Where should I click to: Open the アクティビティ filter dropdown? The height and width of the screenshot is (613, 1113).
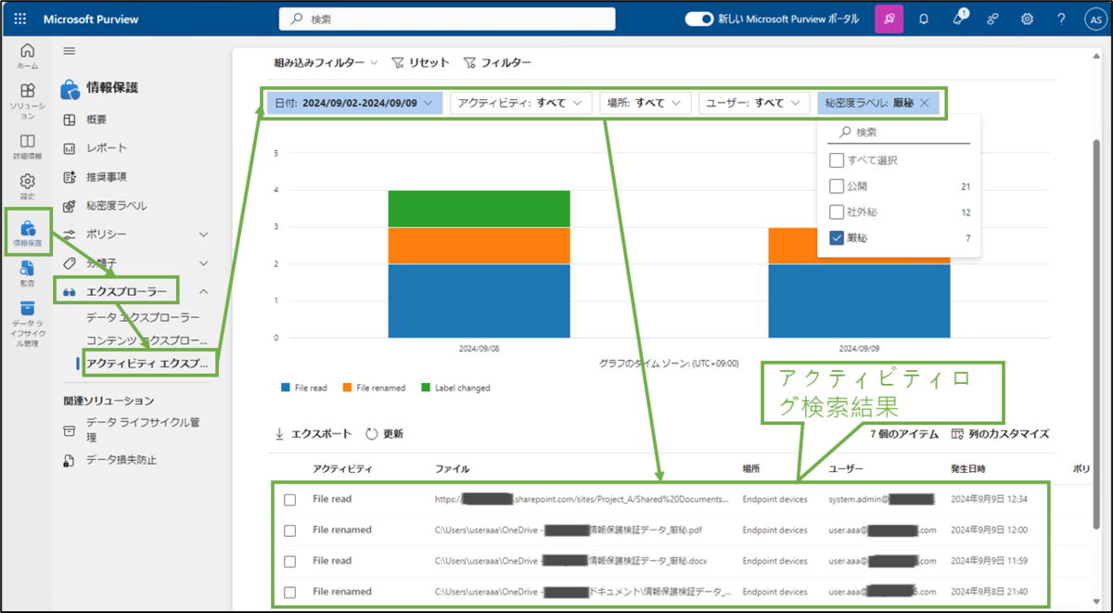(x=520, y=103)
